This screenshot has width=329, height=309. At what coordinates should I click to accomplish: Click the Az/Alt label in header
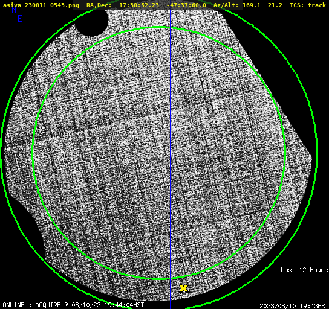[226, 5]
